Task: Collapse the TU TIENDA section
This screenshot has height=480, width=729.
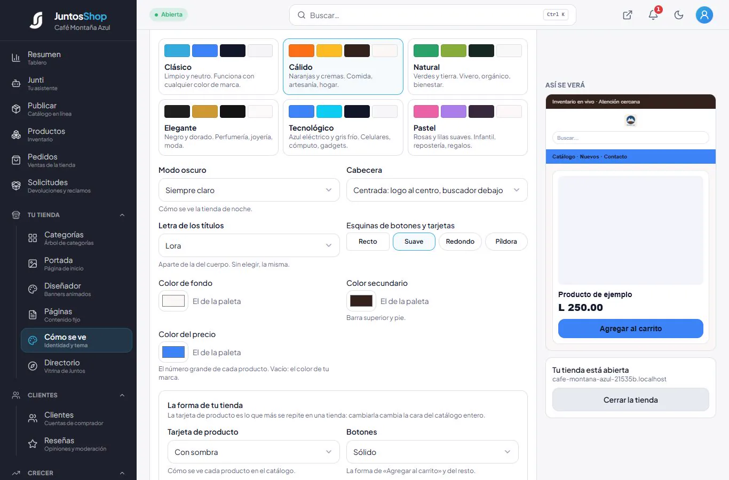Action: coord(122,215)
